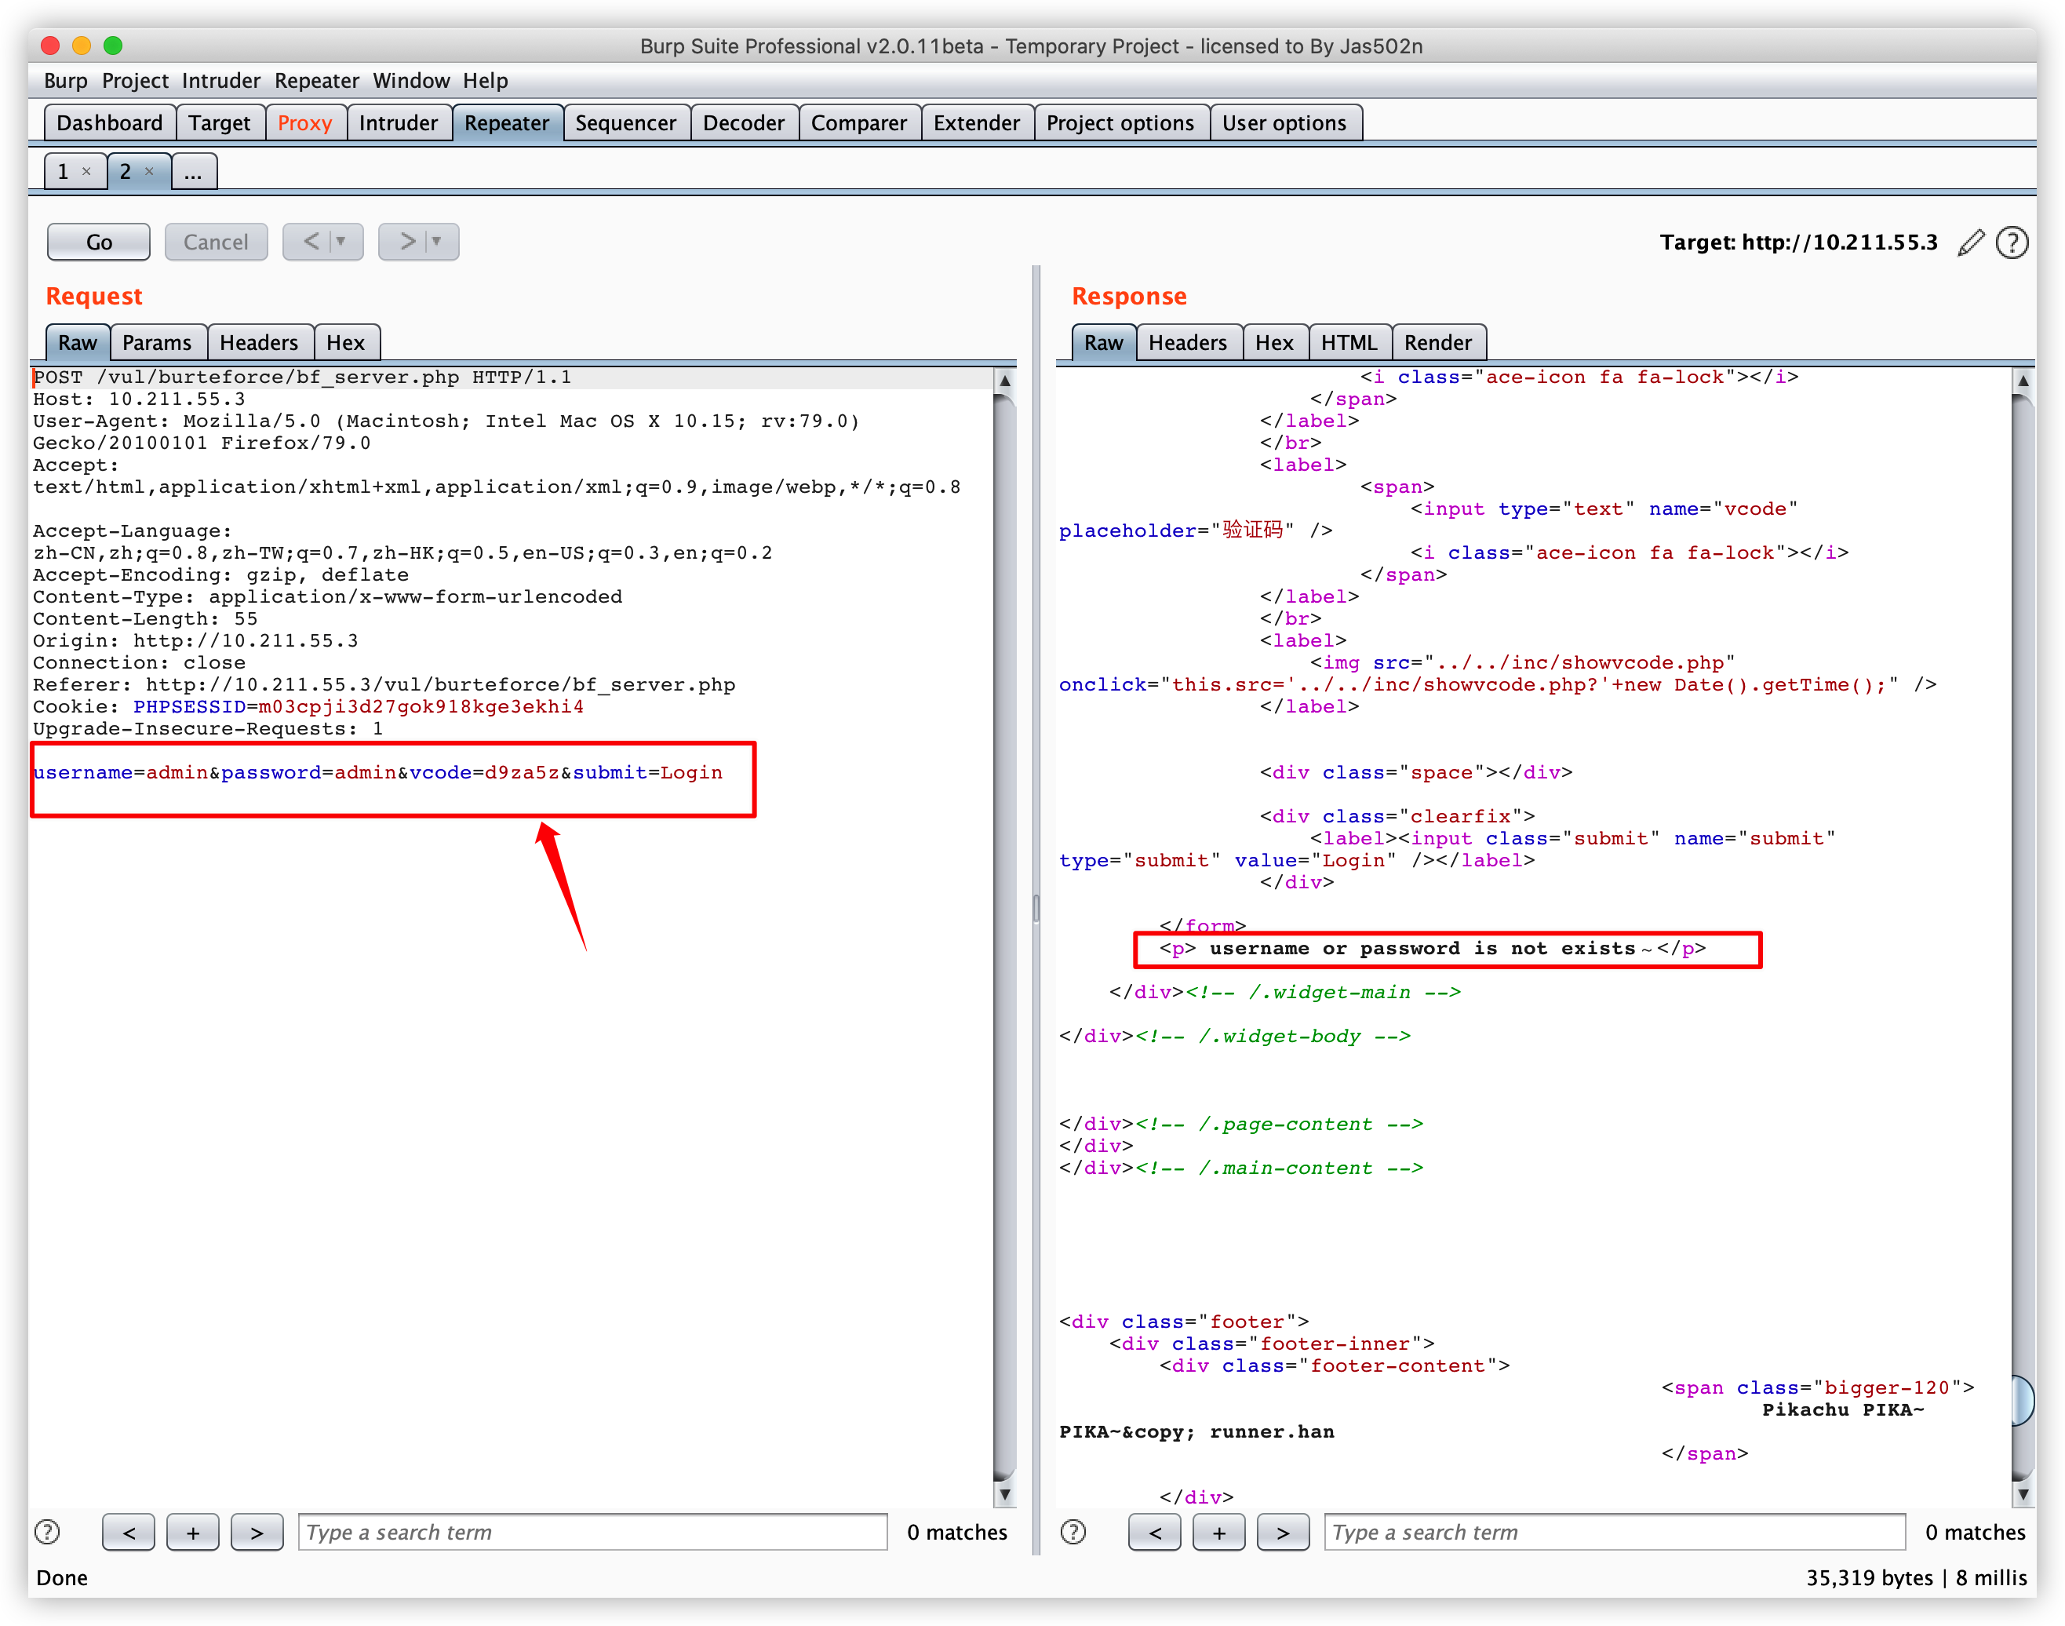Click the Go button to send the request
Viewport: 2065px width, 1626px height.
click(99, 242)
